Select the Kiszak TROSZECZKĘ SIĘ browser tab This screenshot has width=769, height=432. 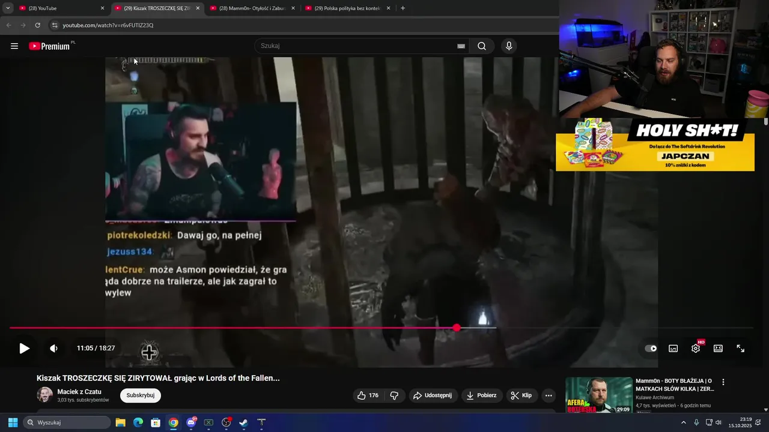(157, 8)
